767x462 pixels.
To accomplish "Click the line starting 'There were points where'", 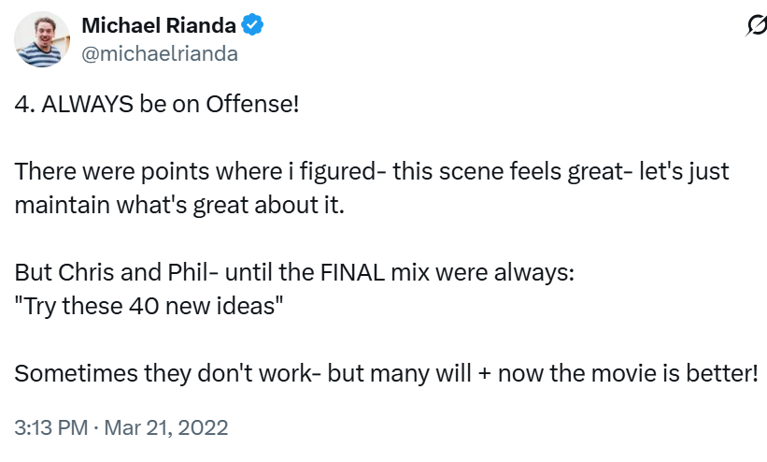I will click(x=372, y=172).
